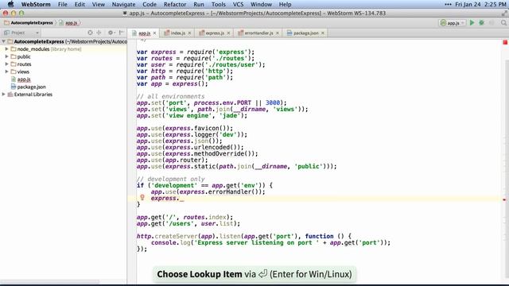This screenshot has height=286, width=509.
Task: Click the red error stripe indicator at top
Action: [505, 42]
